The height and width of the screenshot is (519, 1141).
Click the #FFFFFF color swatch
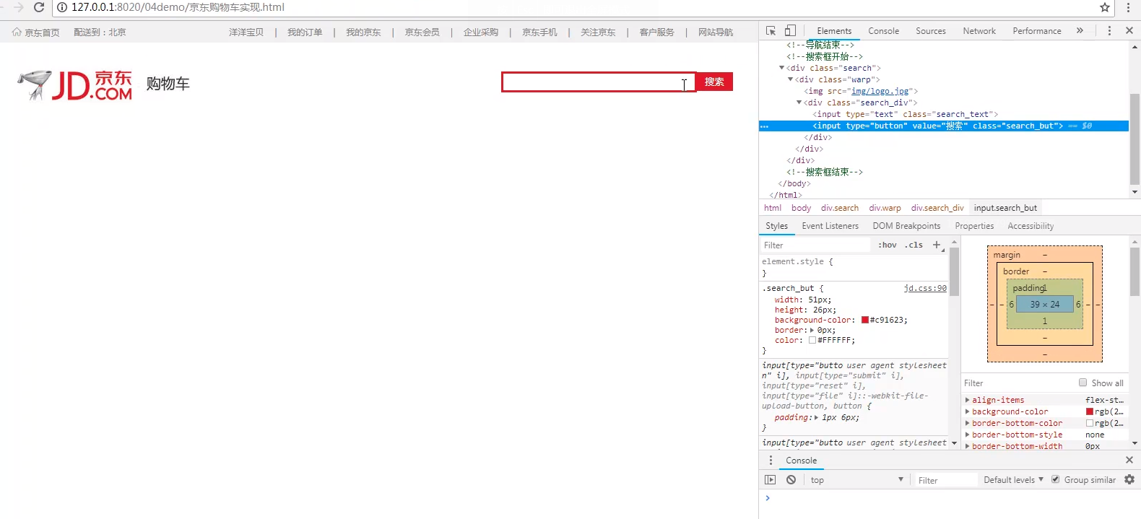812,340
